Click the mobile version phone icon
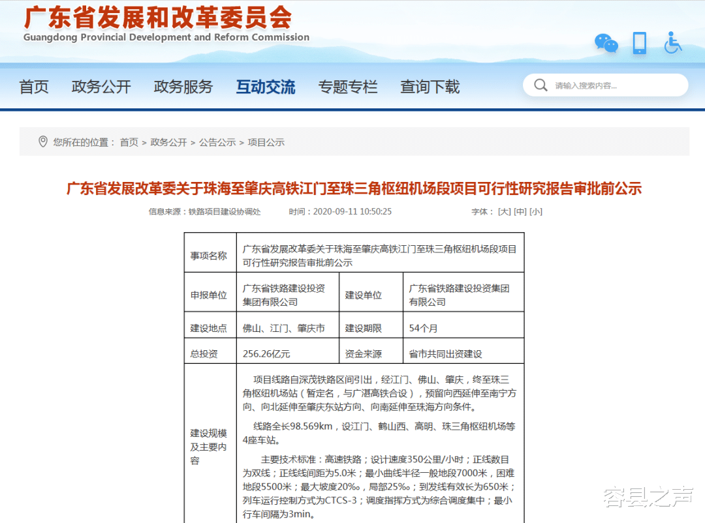 pos(639,43)
